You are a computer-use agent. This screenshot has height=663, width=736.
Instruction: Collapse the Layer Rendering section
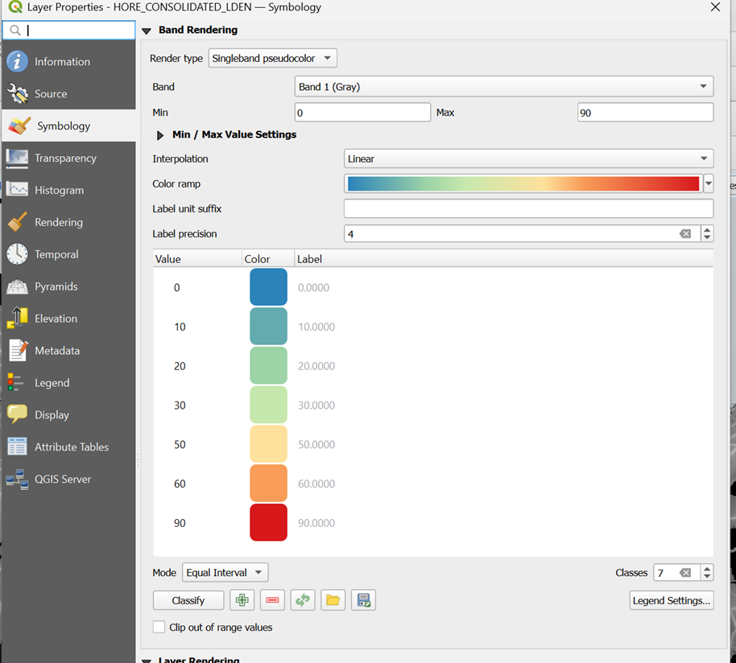[147, 661]
